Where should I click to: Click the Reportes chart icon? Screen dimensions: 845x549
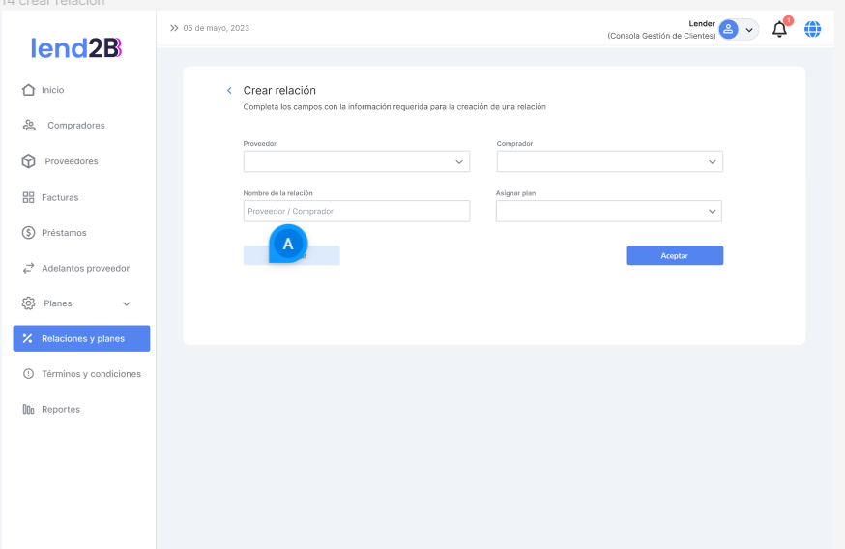(28, 410)
